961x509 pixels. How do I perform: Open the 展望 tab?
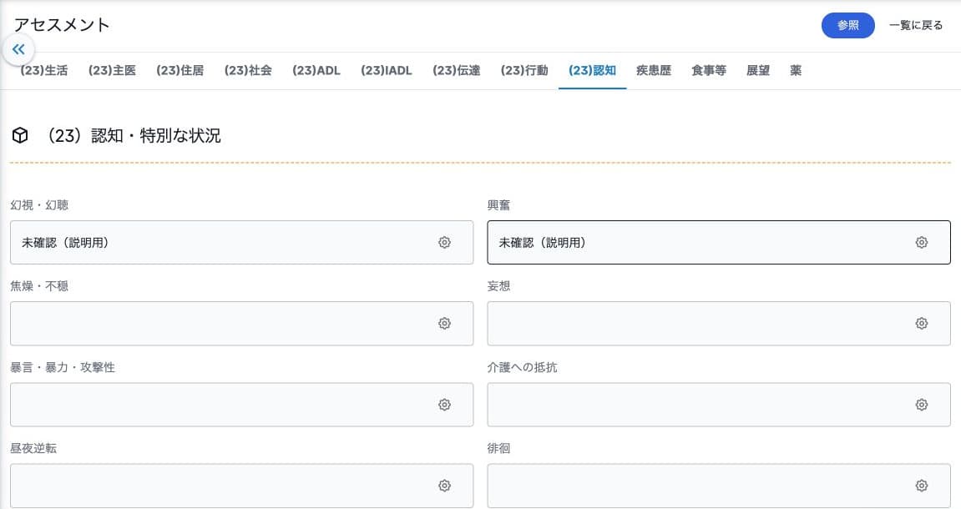[758, 70]
